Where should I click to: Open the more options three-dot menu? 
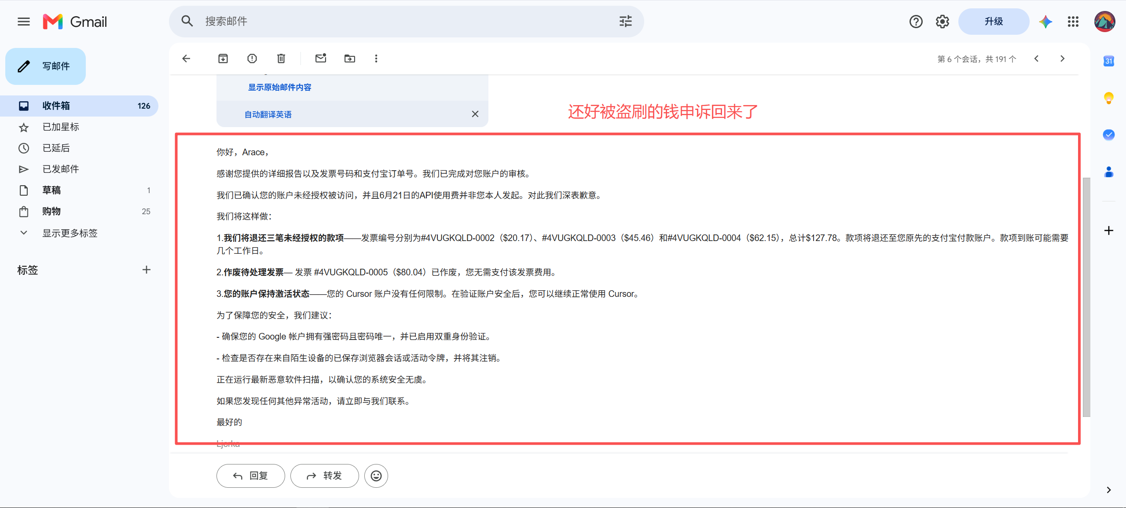pos(376,58)
